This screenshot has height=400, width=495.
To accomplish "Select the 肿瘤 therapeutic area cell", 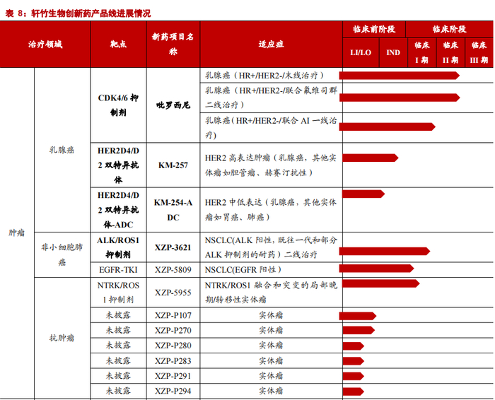I will point(17,233).
